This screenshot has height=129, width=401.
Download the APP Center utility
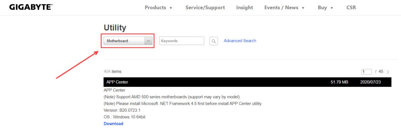click(114, 124)
